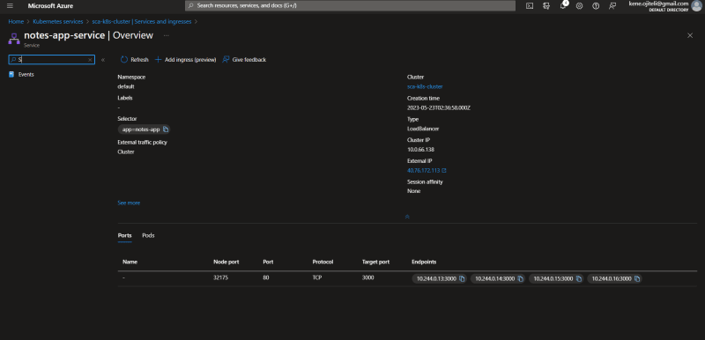705x340 pixels.
Task: Switch to the Pods tab
Action: tap(148, 235)
